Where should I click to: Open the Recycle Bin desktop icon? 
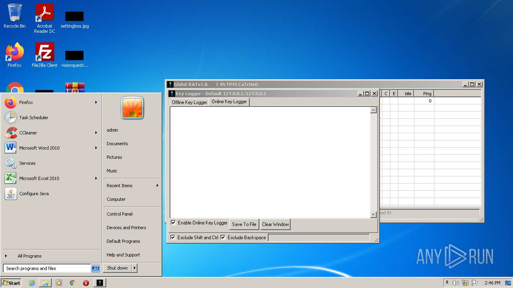pyautogui.click(x=14, y=16)
